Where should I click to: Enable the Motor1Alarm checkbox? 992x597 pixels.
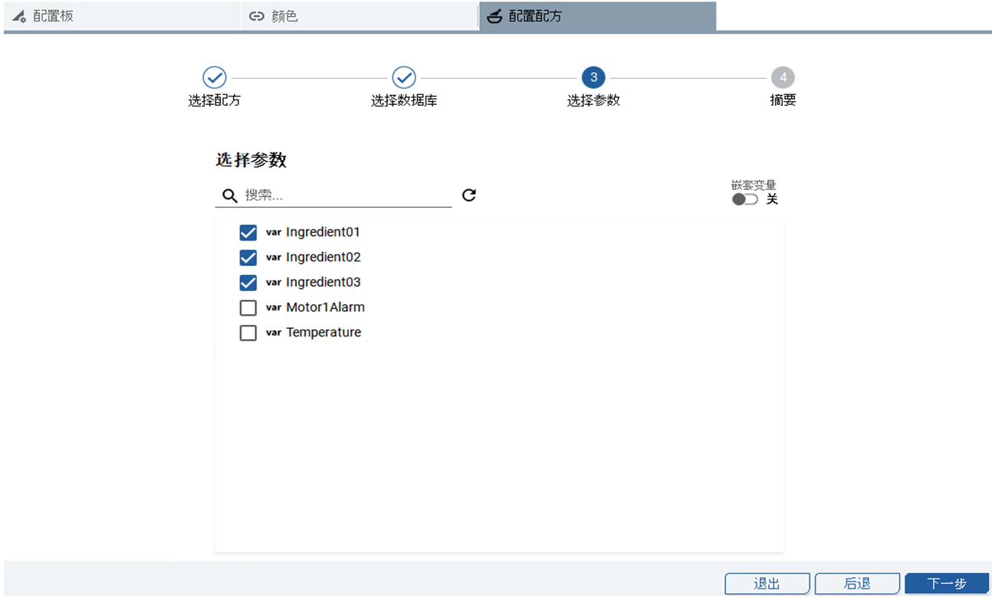click(248, 308)
